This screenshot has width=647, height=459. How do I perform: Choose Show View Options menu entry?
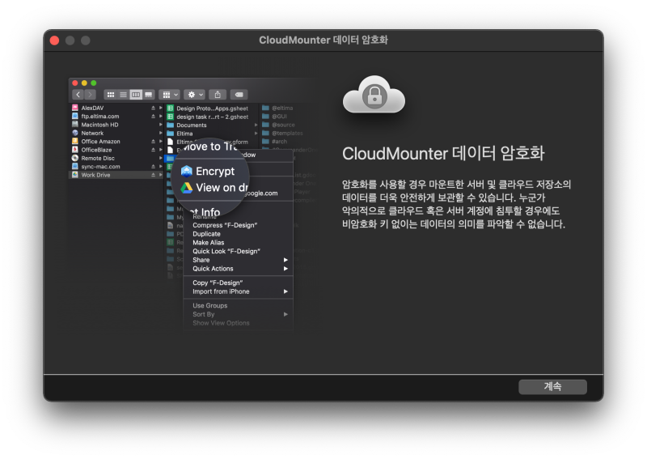(221, 323)
